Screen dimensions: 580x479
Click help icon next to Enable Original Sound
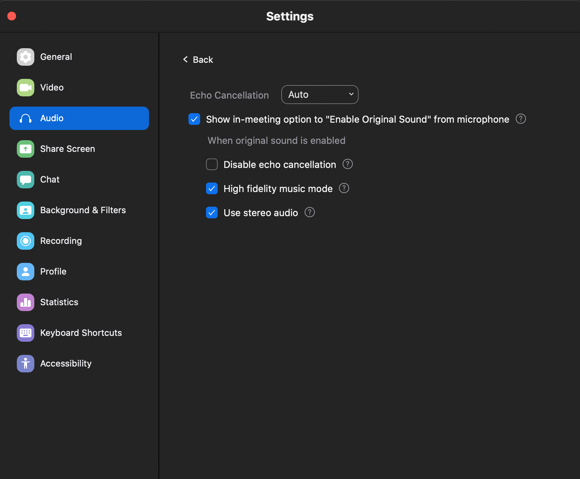(x=521, y=119)
